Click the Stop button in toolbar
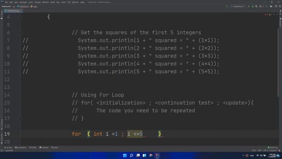 click(267, 6)
